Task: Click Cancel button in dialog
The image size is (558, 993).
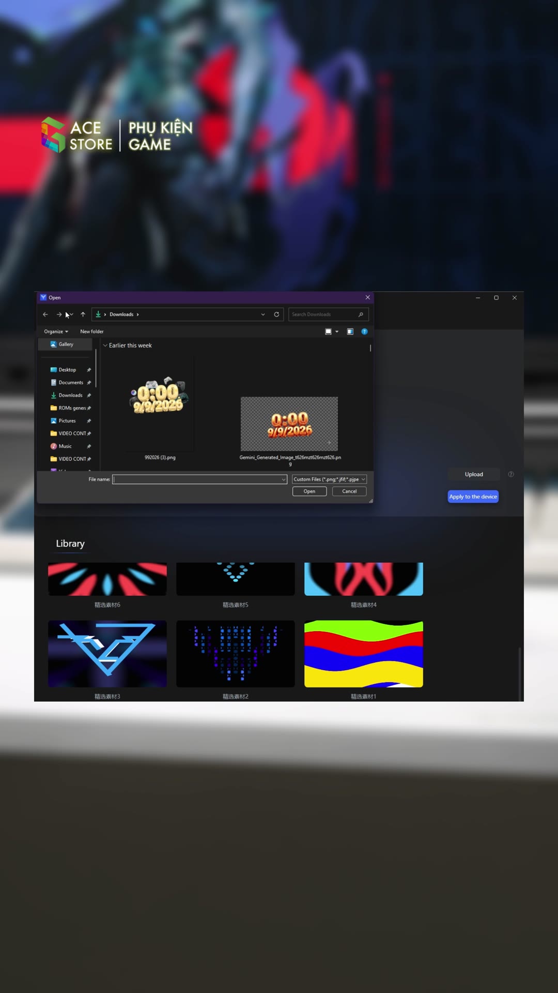Action: pyautogui.click(x=349, y=491)
